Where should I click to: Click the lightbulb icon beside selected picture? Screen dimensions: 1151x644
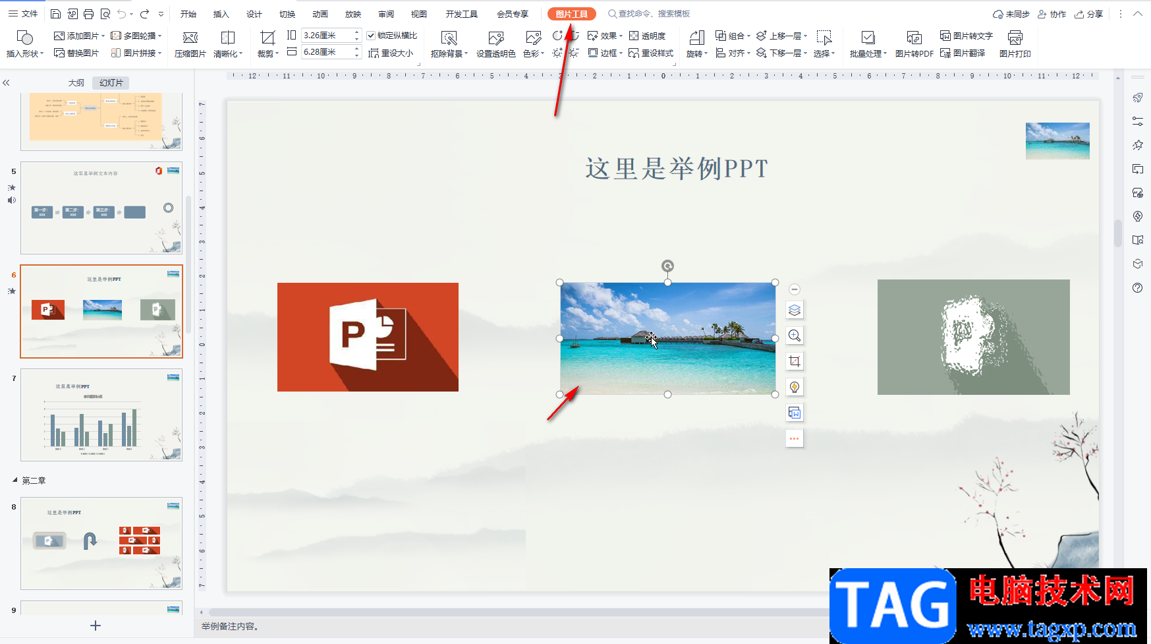pyautogui.click(x=795, y=387)
